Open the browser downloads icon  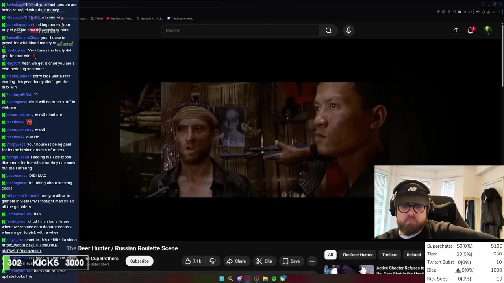tap(494, 12)
